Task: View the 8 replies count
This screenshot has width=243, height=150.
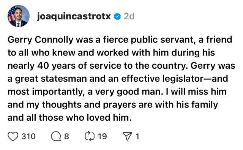Action: point(66,136)
